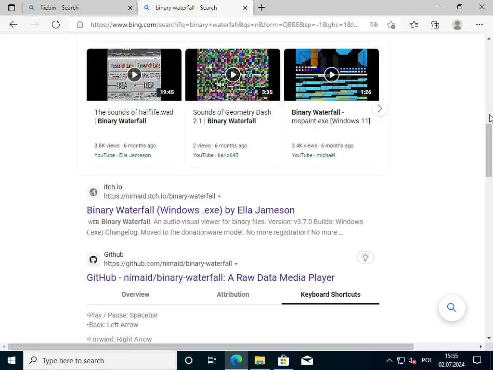Image resolution: width=493 pixels, height=370 pixels.
Task: Refresh the current page
Action: pyautogui.click(x=56, y=25)
